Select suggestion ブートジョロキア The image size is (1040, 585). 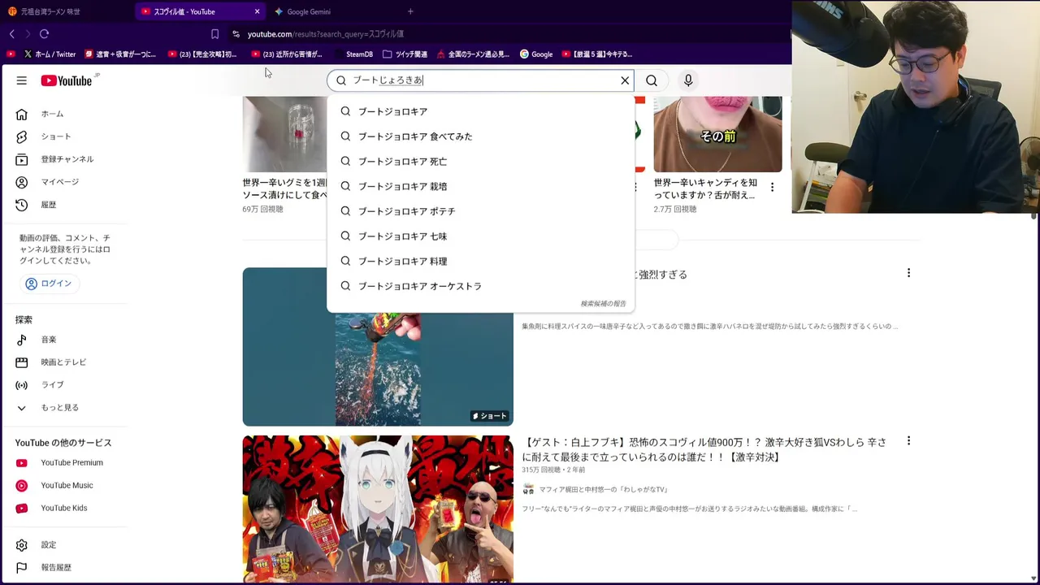click(x=480, y=111)
